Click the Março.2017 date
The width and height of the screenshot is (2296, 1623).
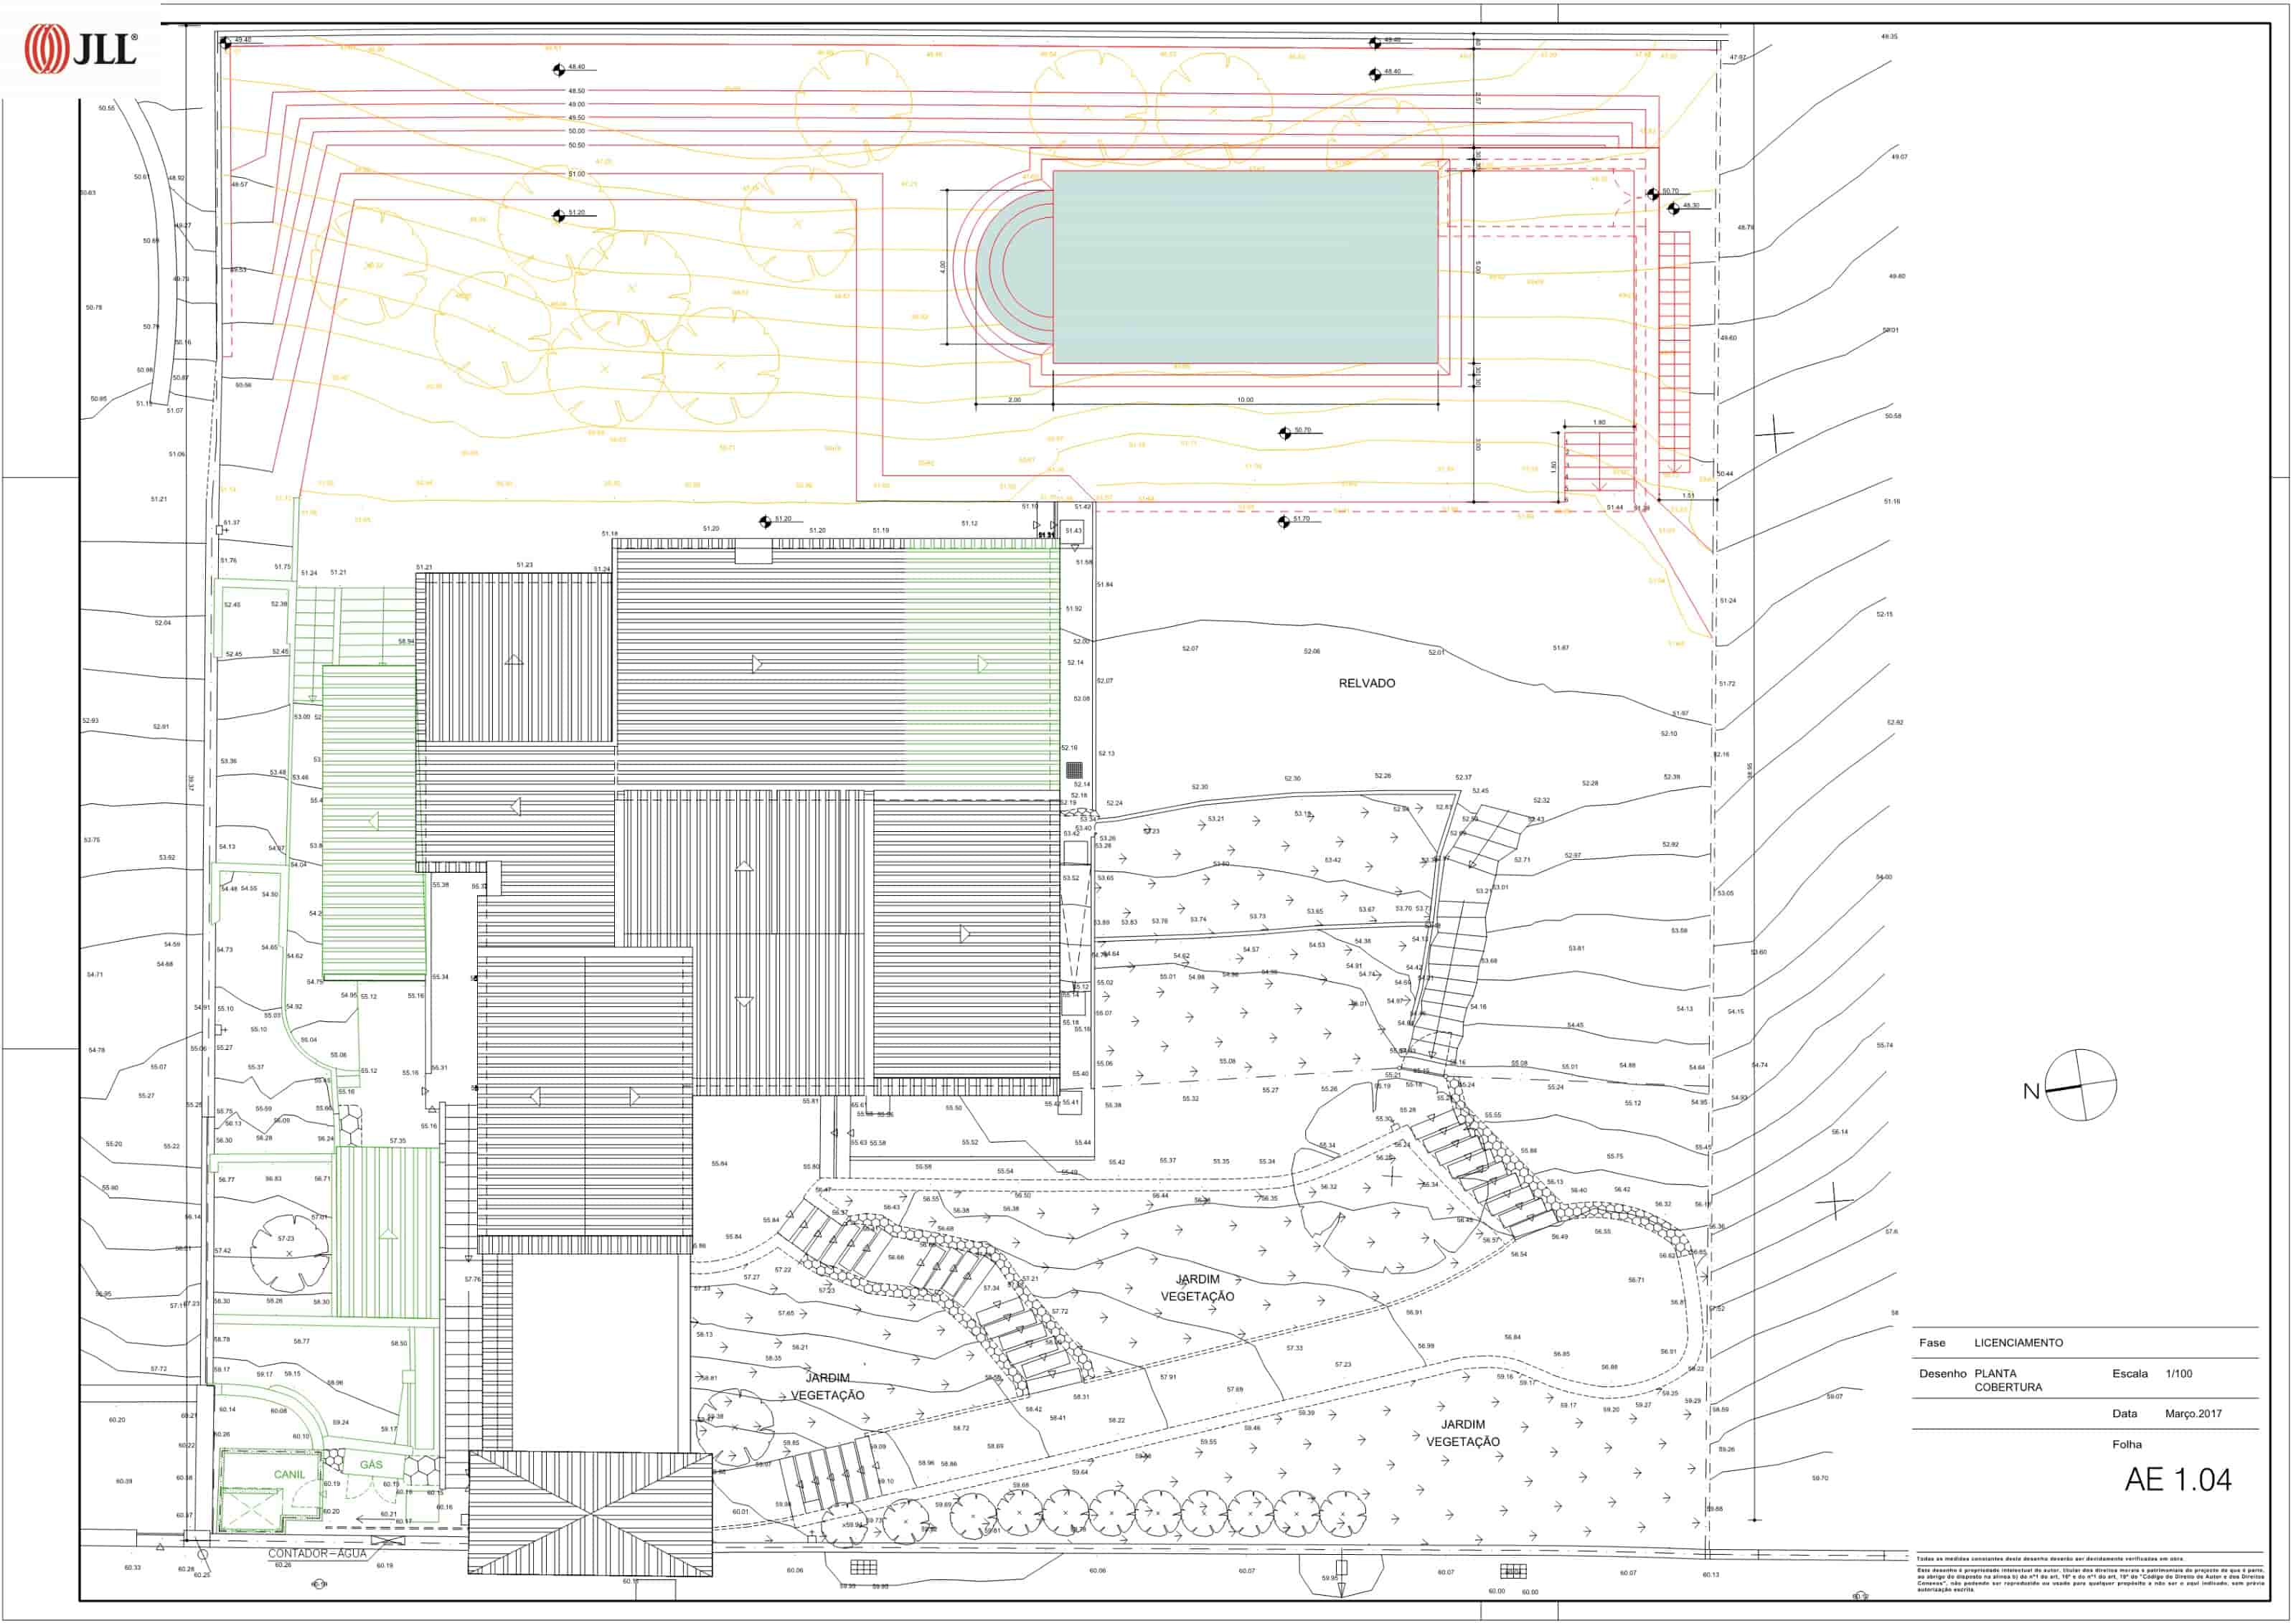point(2194,1414)
